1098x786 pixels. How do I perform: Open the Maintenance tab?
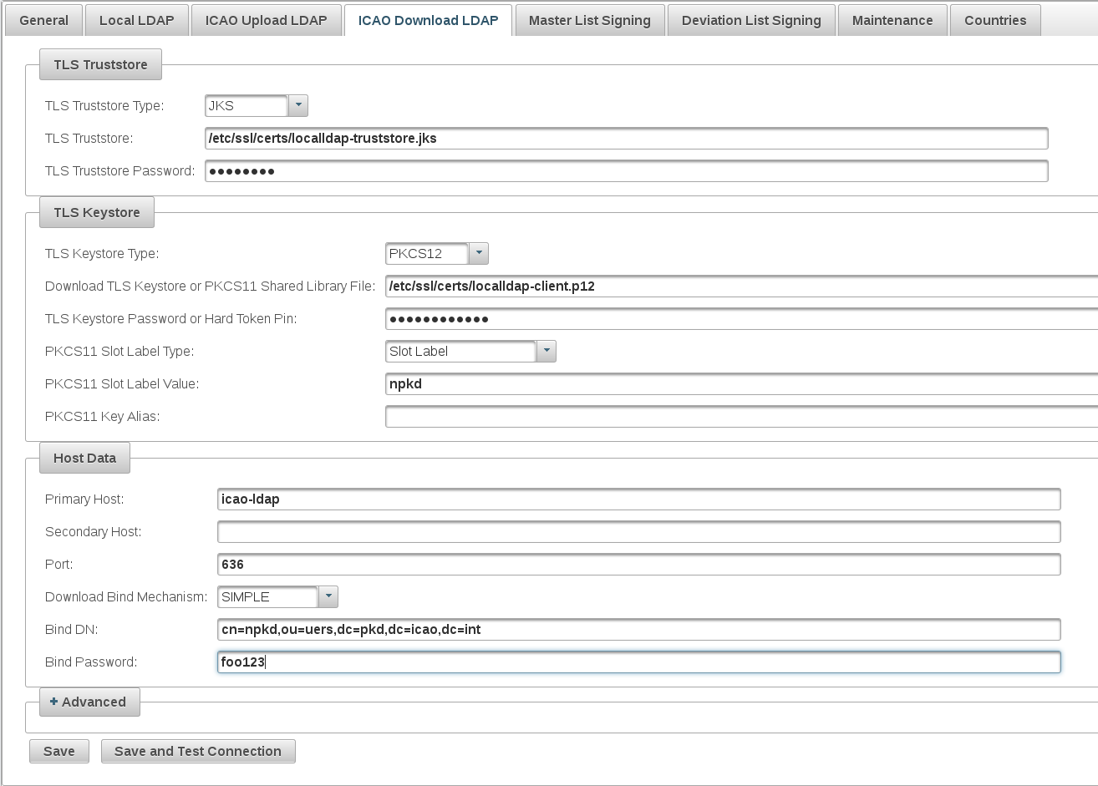pyautogui.click(x=892, y=20)
